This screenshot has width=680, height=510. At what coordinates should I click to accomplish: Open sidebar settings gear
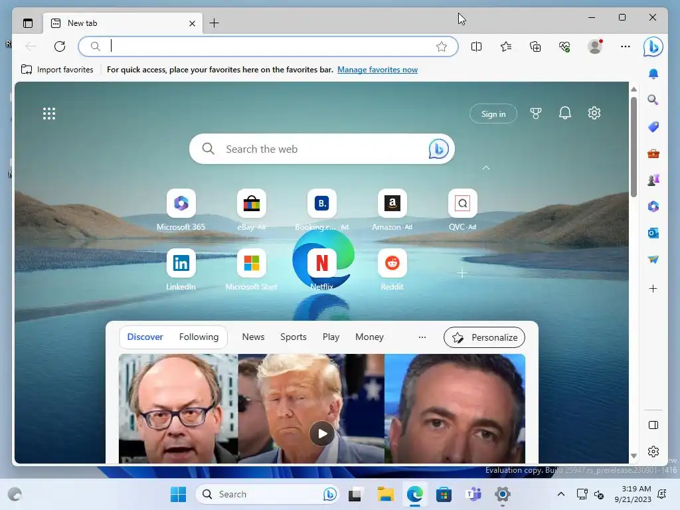click(653, 452)
